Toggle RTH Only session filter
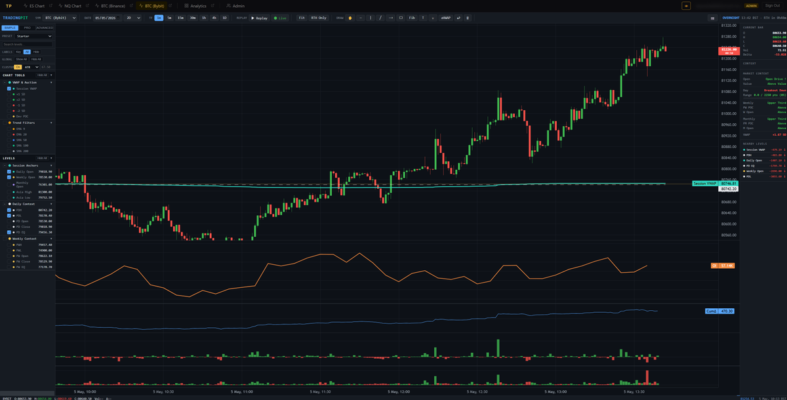Image resolution: width=787 pixels, height=400 pixels. point(319,18)
